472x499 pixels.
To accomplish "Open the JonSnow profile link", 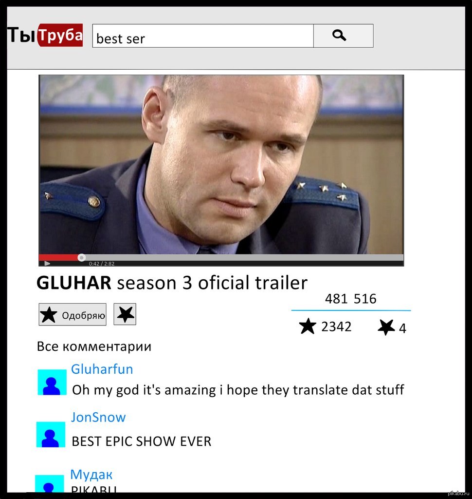I will point(98,417).
